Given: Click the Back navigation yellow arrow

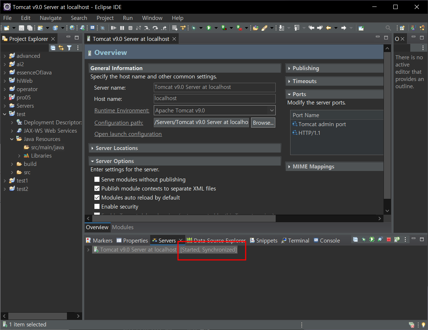Looking at the screenshot, I should tap(329, 28).
